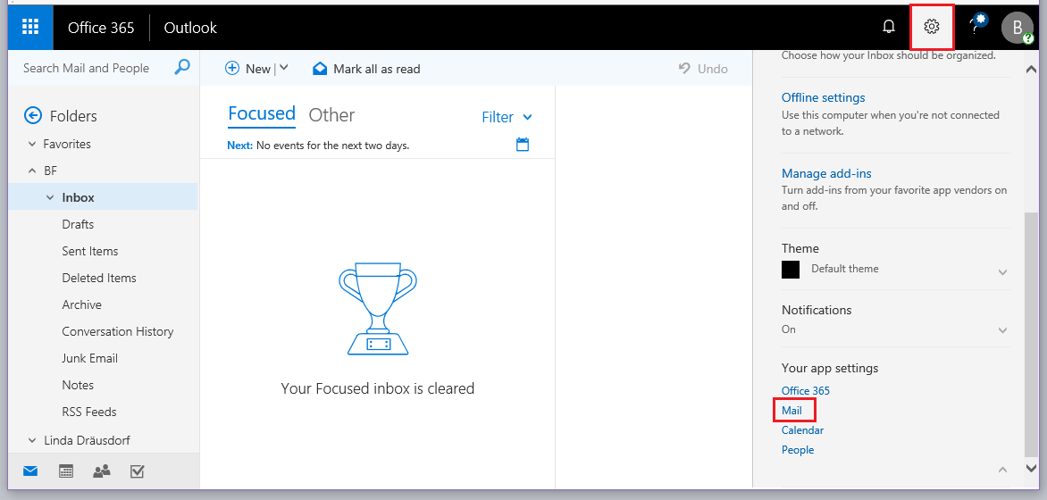The width and height of the screenshot is (1047, 500).
Task: Switch to the Other inbox tab
Action: [331, 115]
